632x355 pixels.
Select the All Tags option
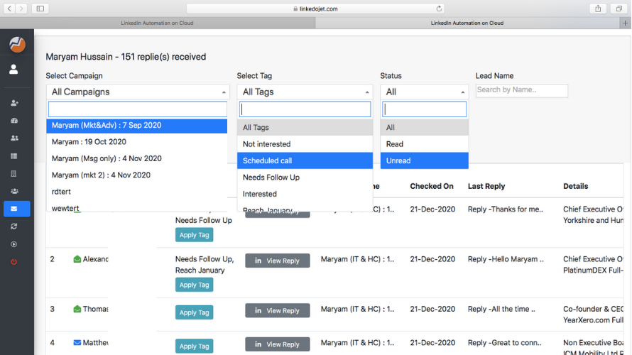tap(305, 127)
